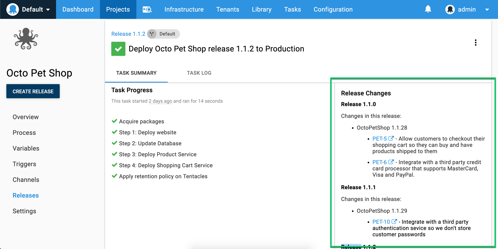Click the branch icon on the Default chip

(x=152, y=34)
